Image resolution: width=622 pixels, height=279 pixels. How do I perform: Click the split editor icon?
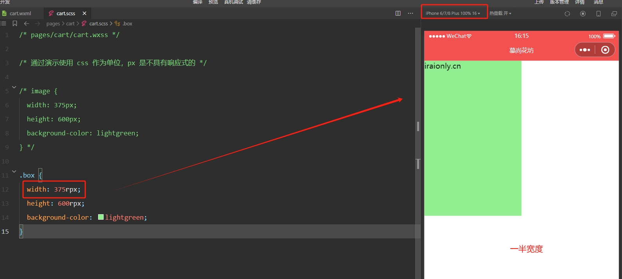point(398,13)
